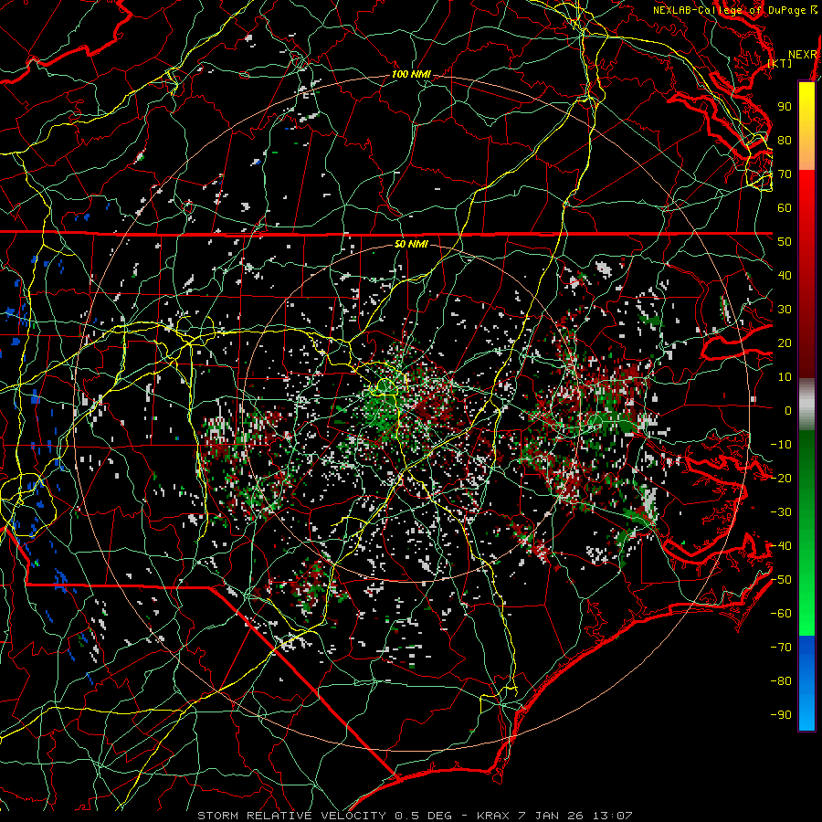
Task: Click the "30" value on the velocity scale
Action: [x=785, y=310]
